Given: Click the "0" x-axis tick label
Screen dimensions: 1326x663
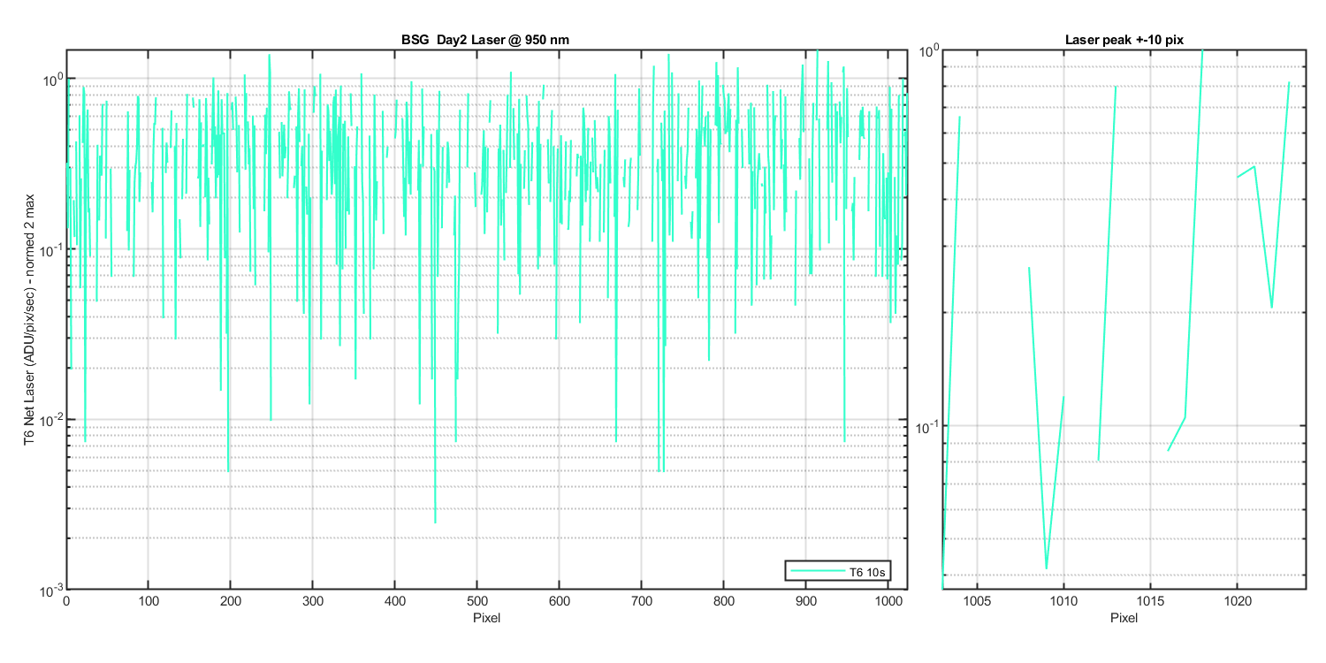Looking at the screenshot, I should point(66,602).
